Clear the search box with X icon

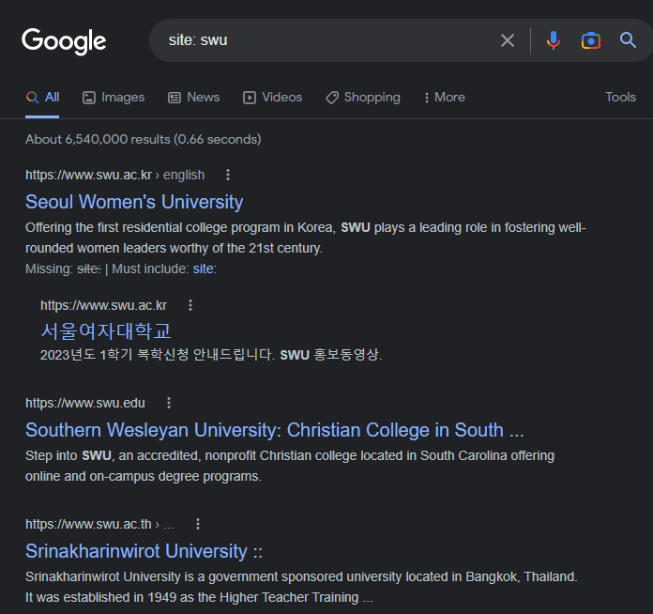point(508,40)
